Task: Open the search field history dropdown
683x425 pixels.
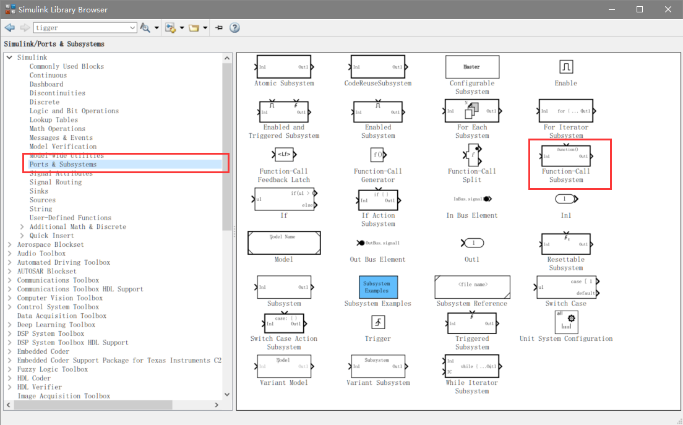Action: click(132, 28)
